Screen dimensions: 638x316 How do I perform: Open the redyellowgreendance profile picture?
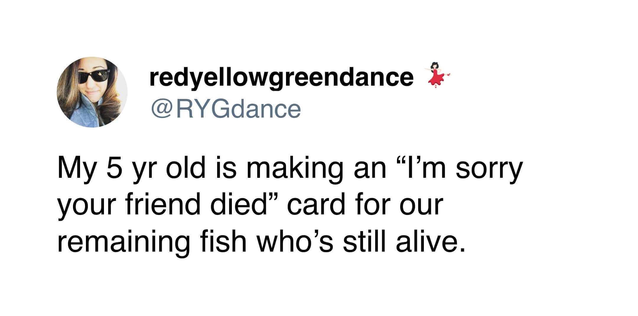tap(92, 92)
